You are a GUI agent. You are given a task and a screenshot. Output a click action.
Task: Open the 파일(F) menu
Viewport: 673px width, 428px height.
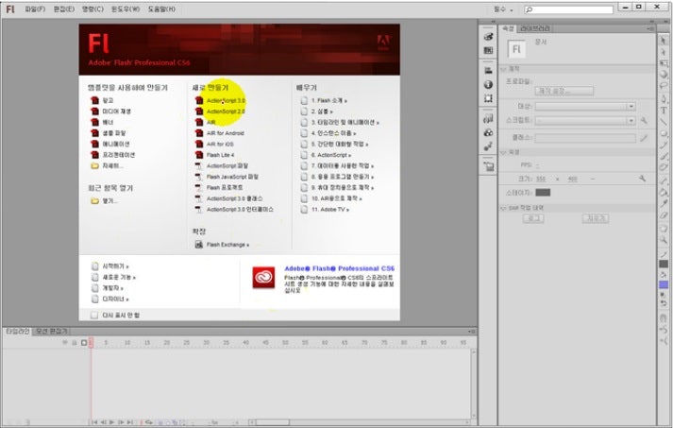pos(35,9)
